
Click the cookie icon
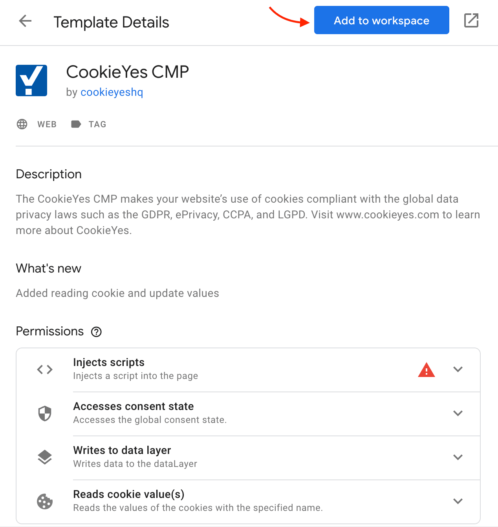pos(45,501)
